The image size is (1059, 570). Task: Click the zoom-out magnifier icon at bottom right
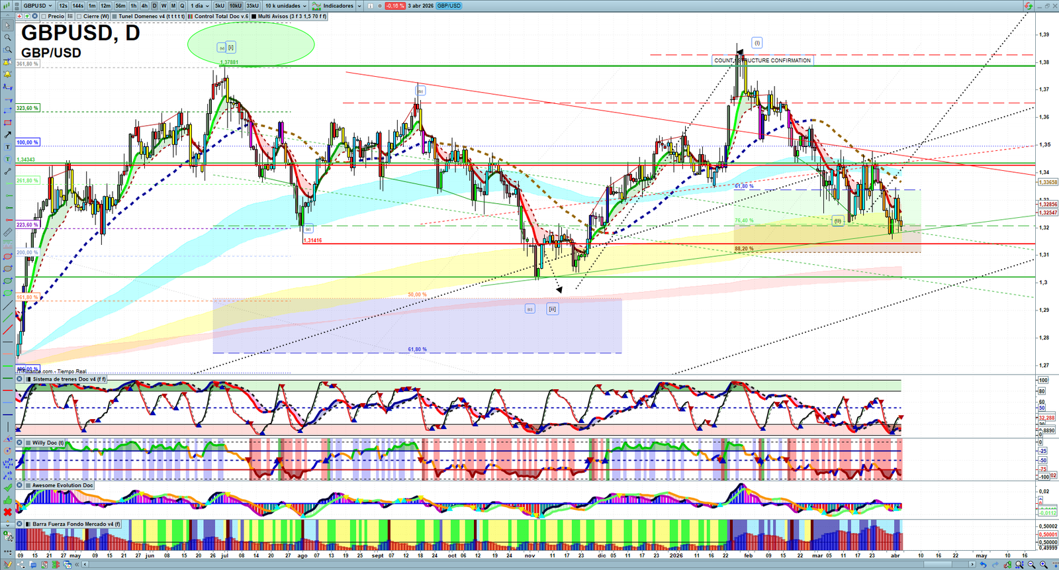1032,565
